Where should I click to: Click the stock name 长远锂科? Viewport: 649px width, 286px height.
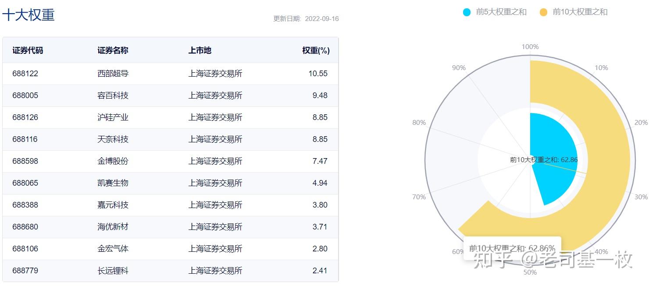point(113,271)
